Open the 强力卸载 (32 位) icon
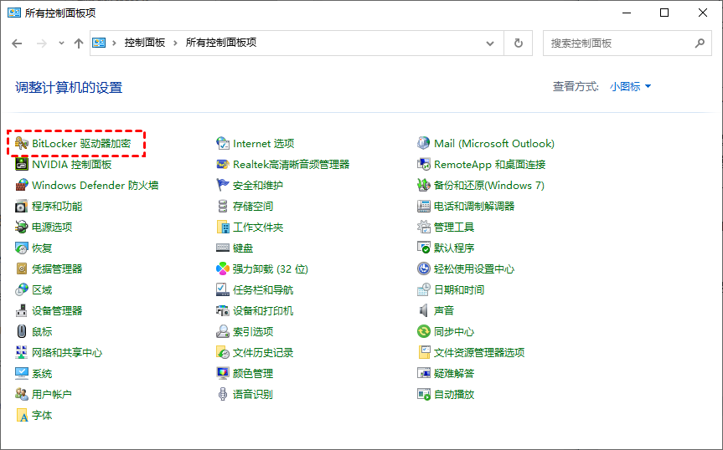The height and width of the screenshot is (450, 723). coord(223,268)
